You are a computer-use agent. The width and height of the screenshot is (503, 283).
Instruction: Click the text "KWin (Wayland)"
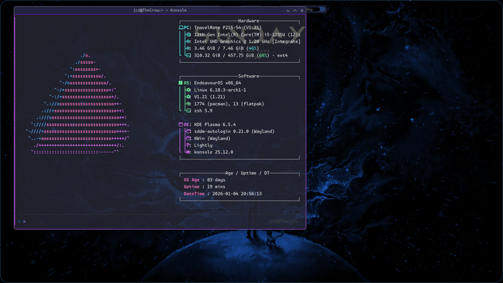[212, 138]
